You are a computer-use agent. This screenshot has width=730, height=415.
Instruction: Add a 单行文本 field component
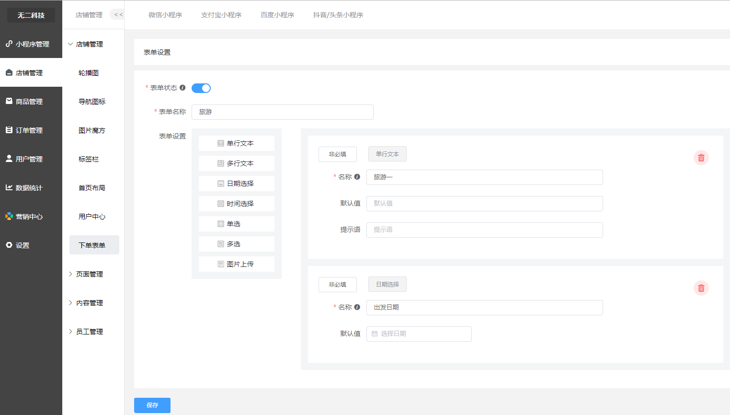(237, 143)
